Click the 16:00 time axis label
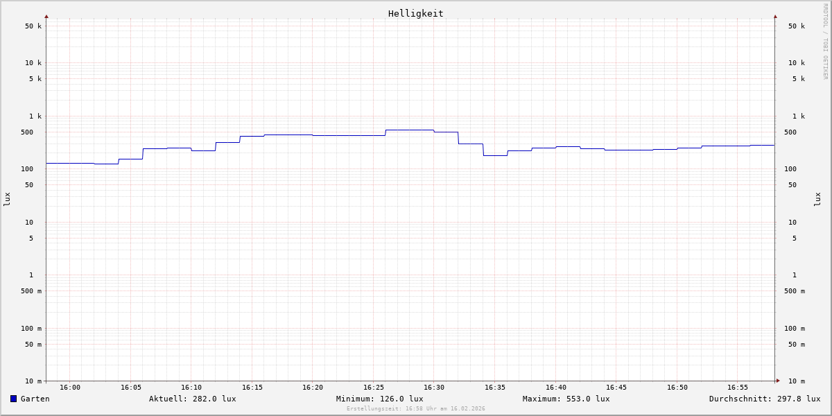This screenshot has height=416, width=832. click(70, 388)
